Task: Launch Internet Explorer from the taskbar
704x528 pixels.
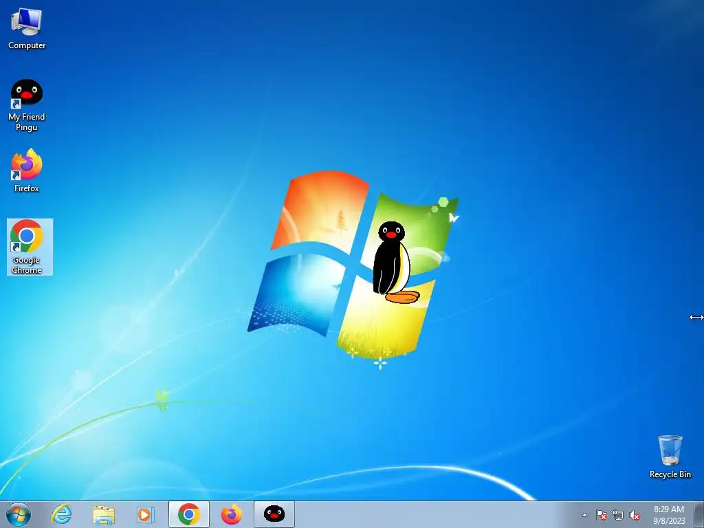Action: pyautogui.click(x=61, y=514)
